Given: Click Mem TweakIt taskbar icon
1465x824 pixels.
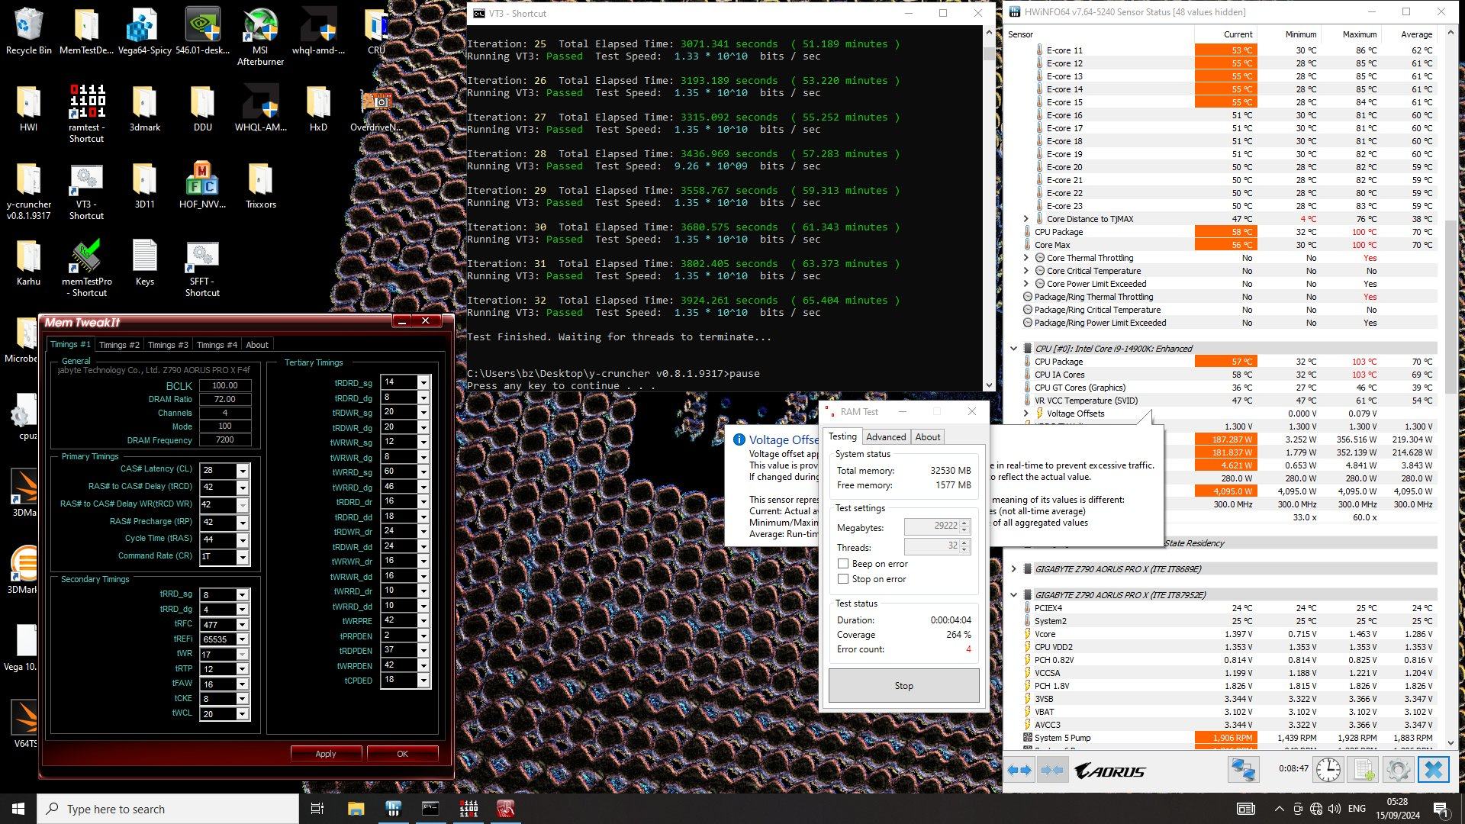Looking at the screenshot, I should click(505, 808).
